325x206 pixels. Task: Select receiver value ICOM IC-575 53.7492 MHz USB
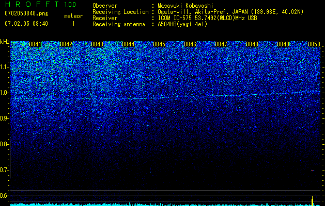207,18
